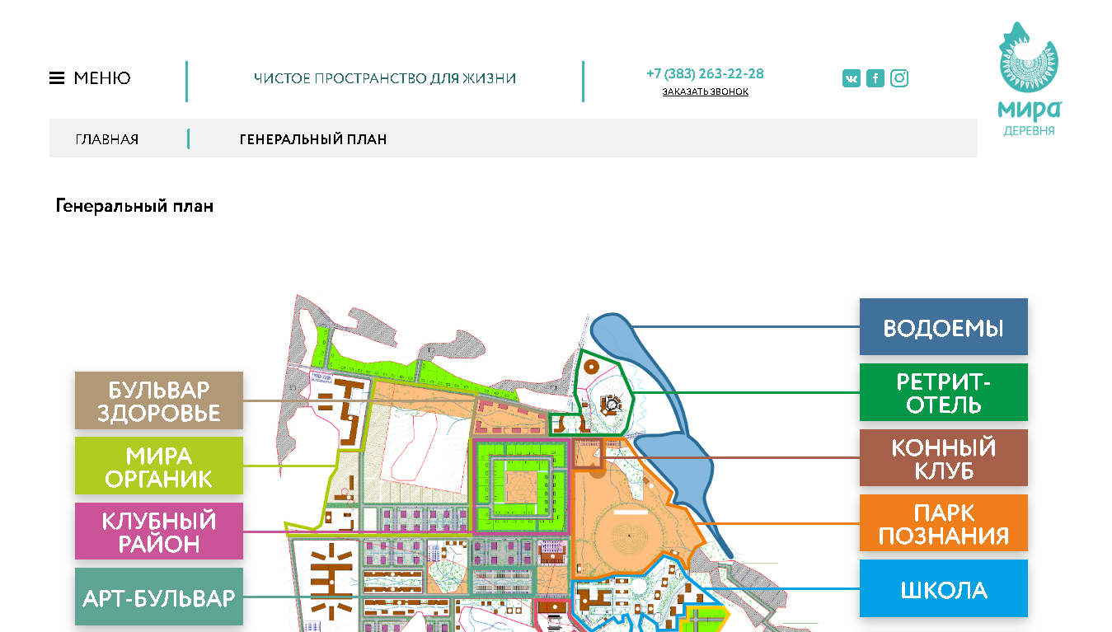Viewport: 1112px width, 632px height.
Task: Select the ВОДОЕМЫ map label
Action: [x=943, y=327]
